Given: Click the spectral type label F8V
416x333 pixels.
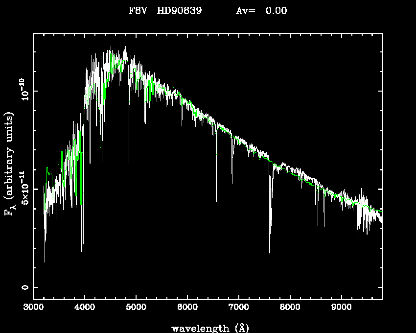Looking at the screenshot, I should pyautogui.click(x=139, y=11).
